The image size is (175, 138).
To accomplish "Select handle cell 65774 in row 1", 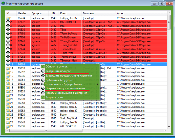I will pos(21,18).
